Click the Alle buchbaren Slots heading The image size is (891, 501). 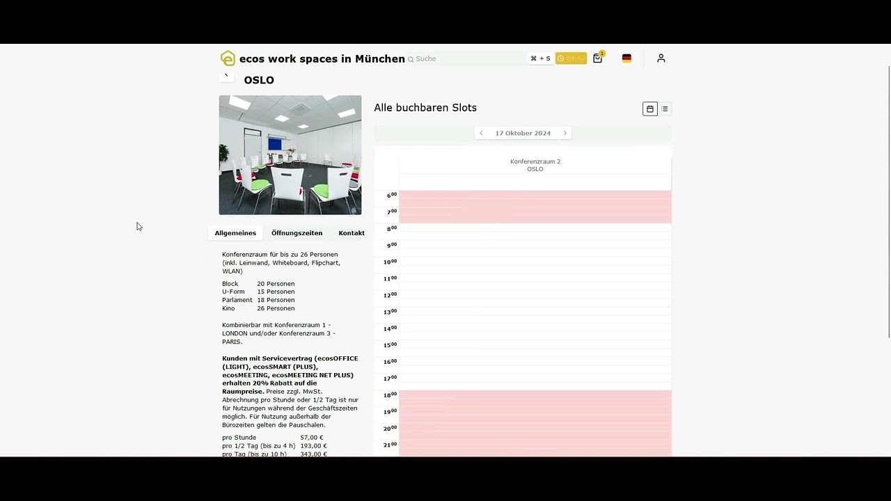[x=425, y=108]
